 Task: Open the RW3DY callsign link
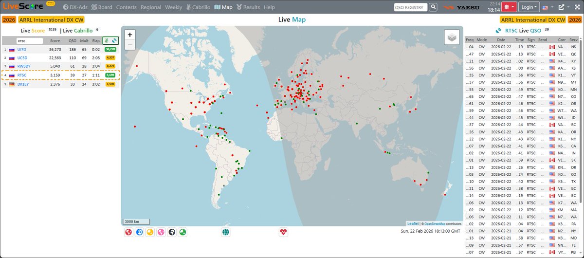(24, 66)
